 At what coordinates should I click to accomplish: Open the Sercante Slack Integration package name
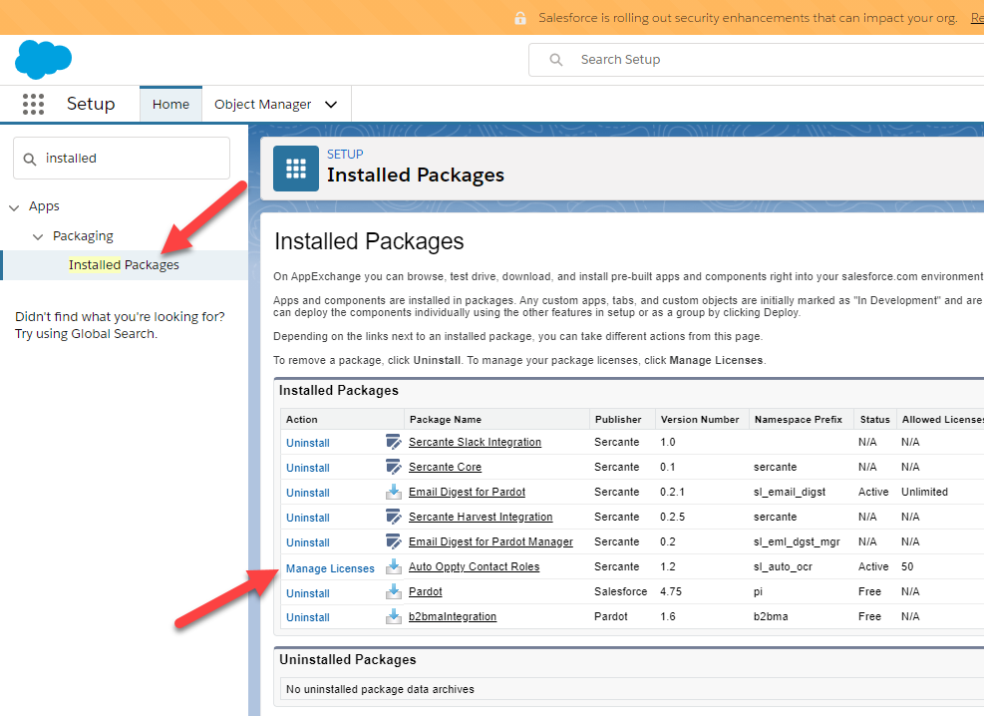tap(475, 442)
